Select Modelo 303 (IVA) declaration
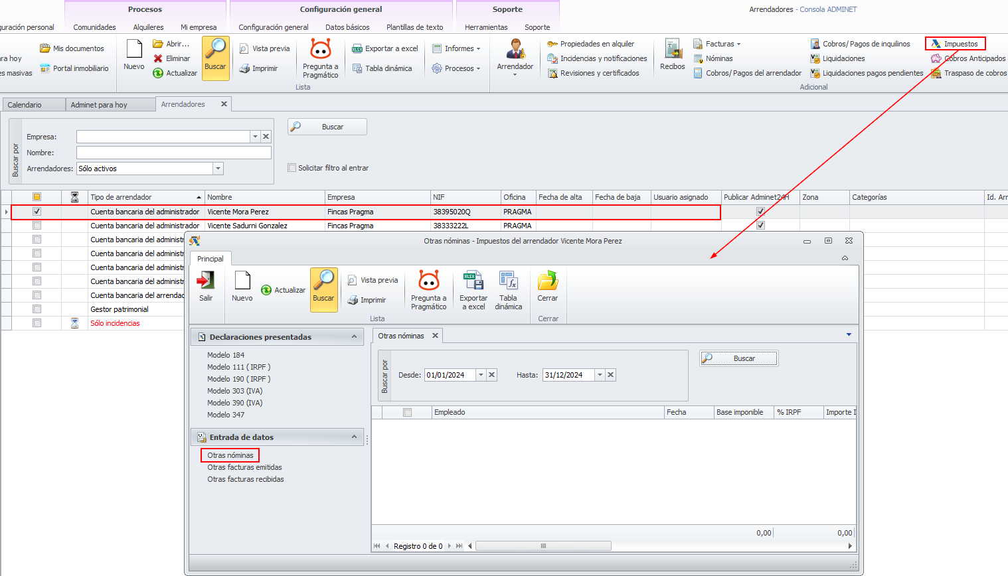This screenshot has width=1008, height=576. (235, 391)
